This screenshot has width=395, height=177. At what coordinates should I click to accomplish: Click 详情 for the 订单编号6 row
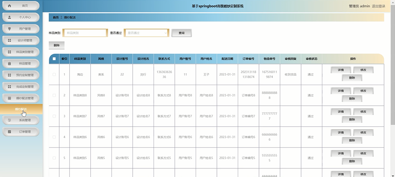click(x=341, y=132)
